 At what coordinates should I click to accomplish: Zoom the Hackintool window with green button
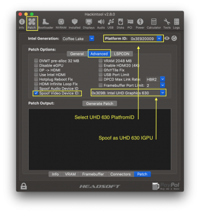(32, 14)
